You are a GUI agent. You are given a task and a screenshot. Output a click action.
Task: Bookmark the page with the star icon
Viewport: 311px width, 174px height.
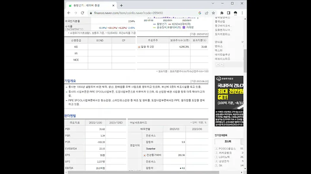click(213, 13)
